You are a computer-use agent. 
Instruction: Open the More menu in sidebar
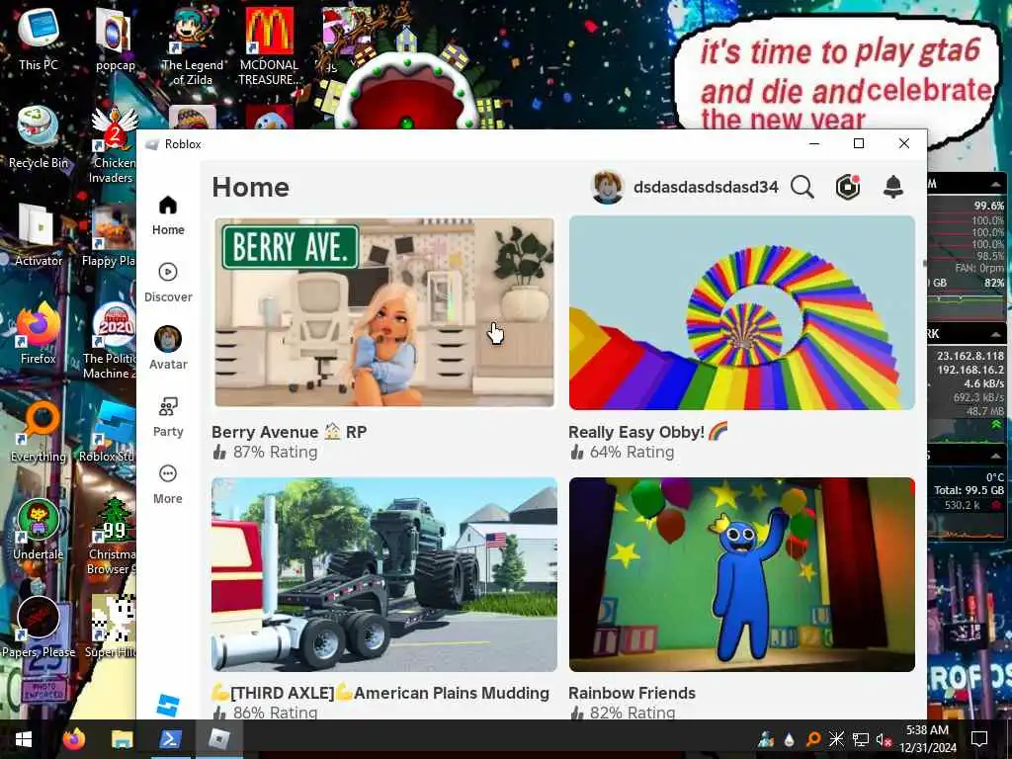[x=168, y=484]
